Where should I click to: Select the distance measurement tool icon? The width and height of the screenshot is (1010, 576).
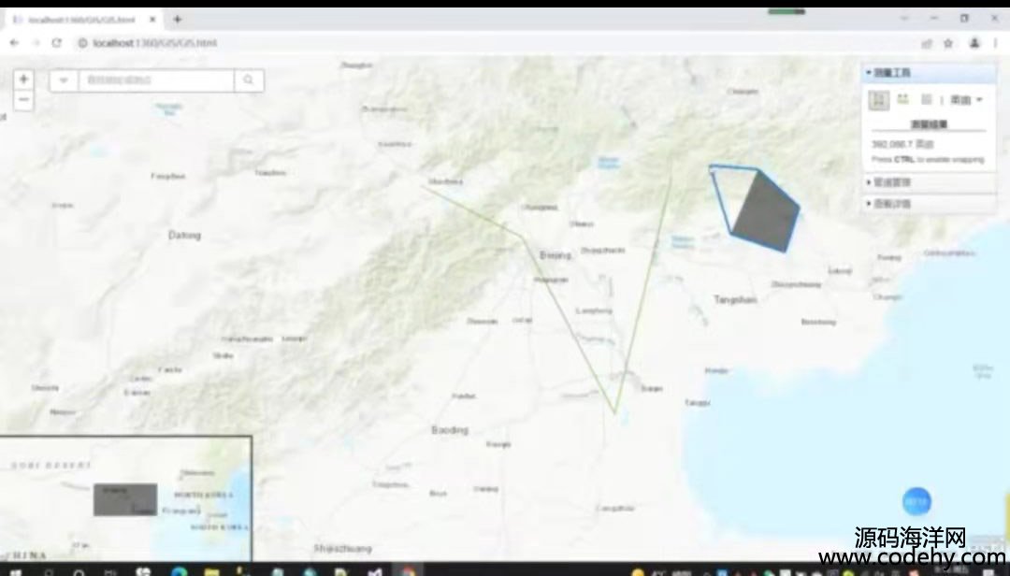(902, 99)
